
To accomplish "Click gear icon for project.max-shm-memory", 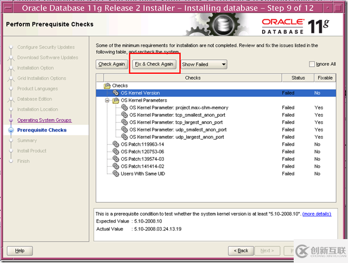I will (x=124, y=108).
